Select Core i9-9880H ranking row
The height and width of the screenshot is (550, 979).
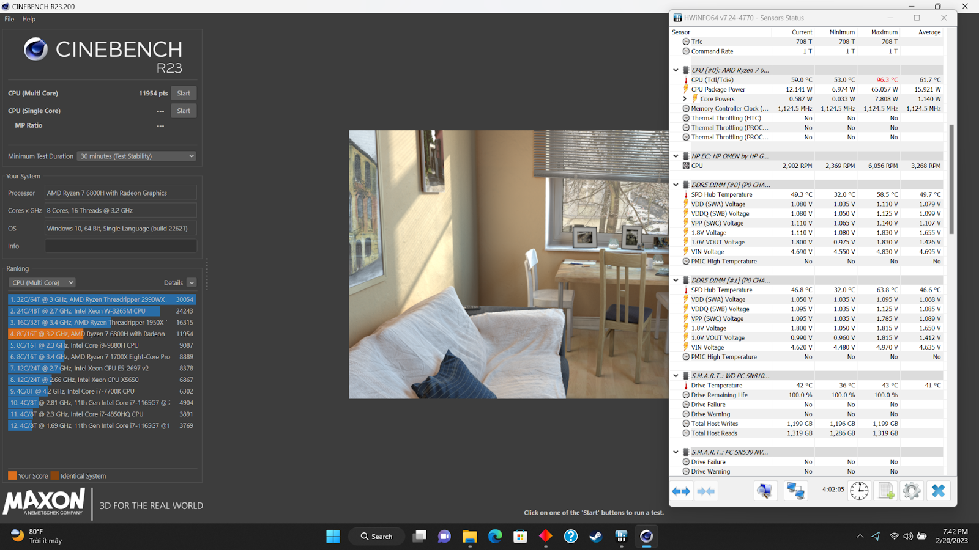(x=102, y=345)
